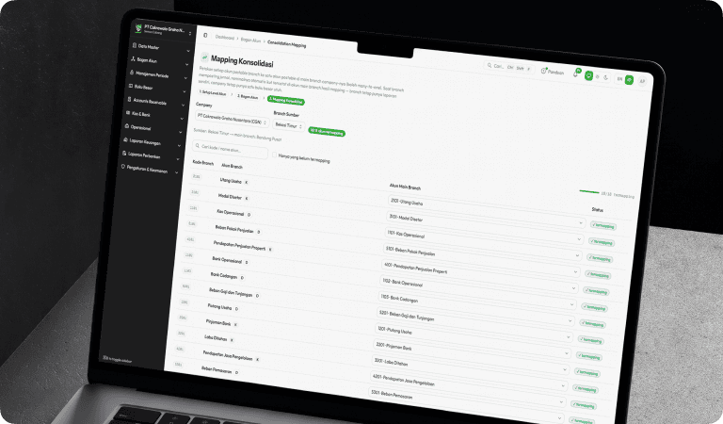Click the Akun Main Branch column header
723x424 pixels.
point(405,187)
